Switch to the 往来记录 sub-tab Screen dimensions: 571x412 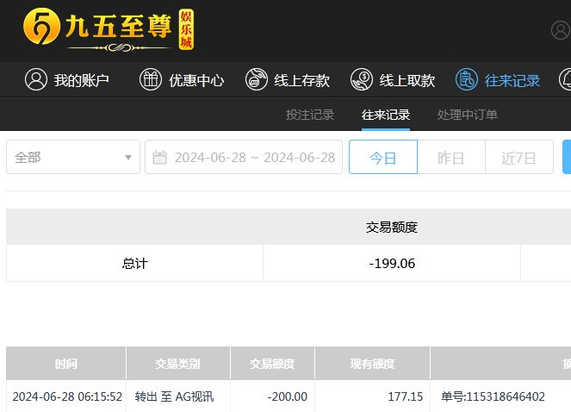click(x=386, y=115)
